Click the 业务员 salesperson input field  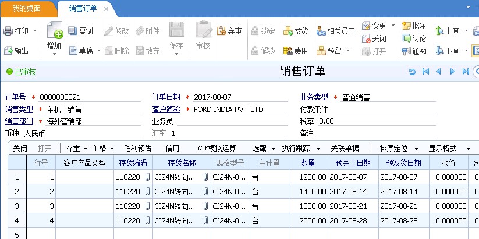[x=233, y=121]
